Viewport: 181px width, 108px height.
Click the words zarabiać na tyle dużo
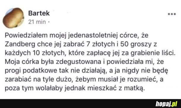[x=39, y=79]
